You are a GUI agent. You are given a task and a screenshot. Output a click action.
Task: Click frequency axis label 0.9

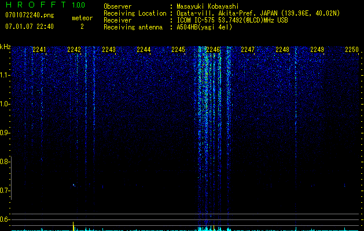pos(5,133)
